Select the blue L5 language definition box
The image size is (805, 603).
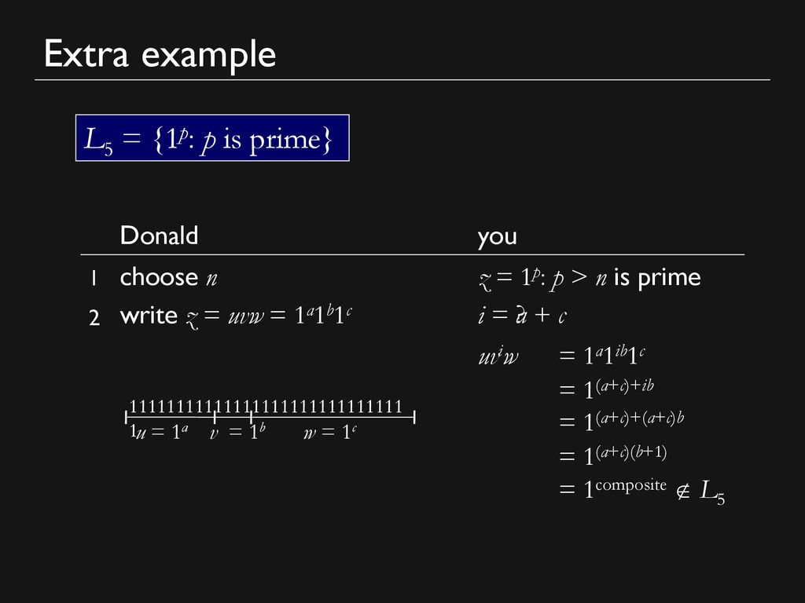[212, 138]
